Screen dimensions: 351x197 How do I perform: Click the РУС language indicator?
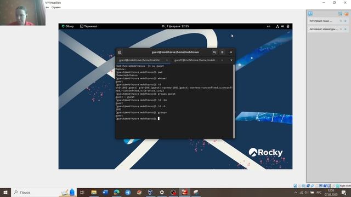(x=319, y=193)
